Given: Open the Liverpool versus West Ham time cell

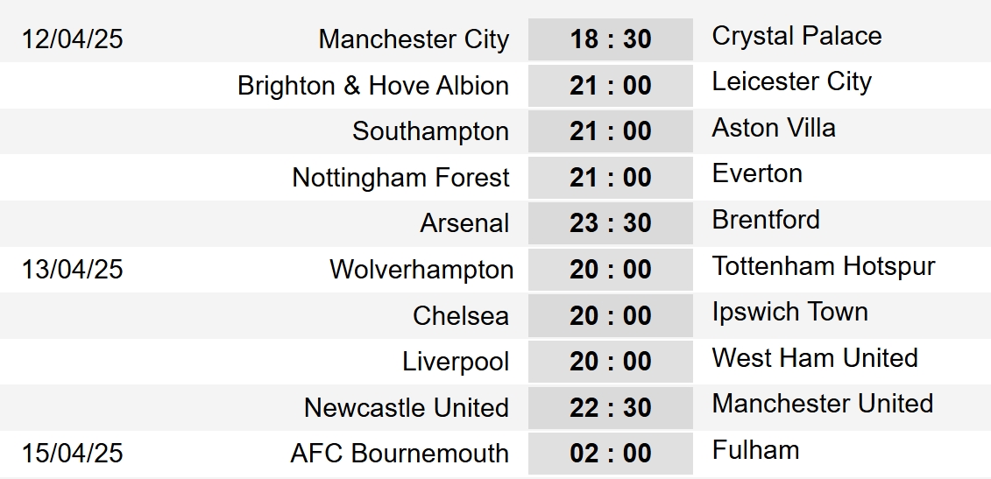Looking at the screenshot, I should (611, 362).
